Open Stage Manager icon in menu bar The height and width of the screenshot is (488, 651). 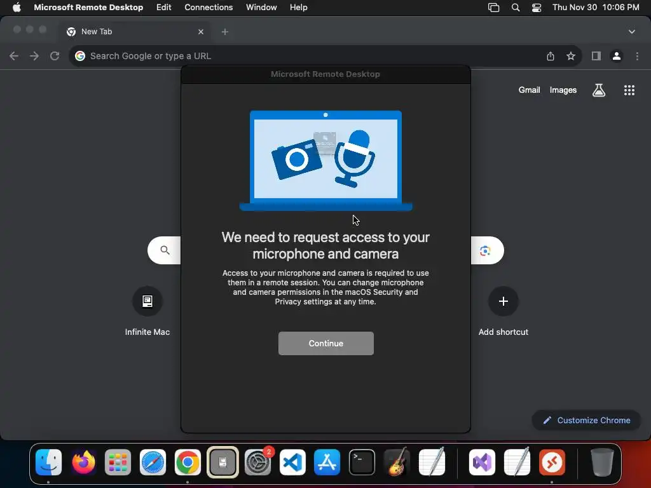(493, 8)
